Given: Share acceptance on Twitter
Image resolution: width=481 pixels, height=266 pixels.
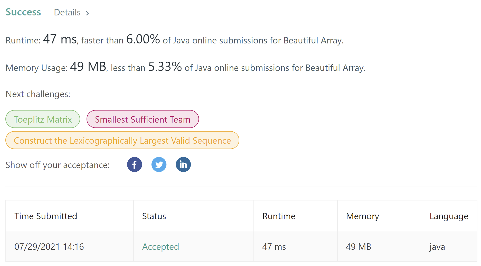Looking at the screenshot, I should pyautogui.click(x=159, y=164).
